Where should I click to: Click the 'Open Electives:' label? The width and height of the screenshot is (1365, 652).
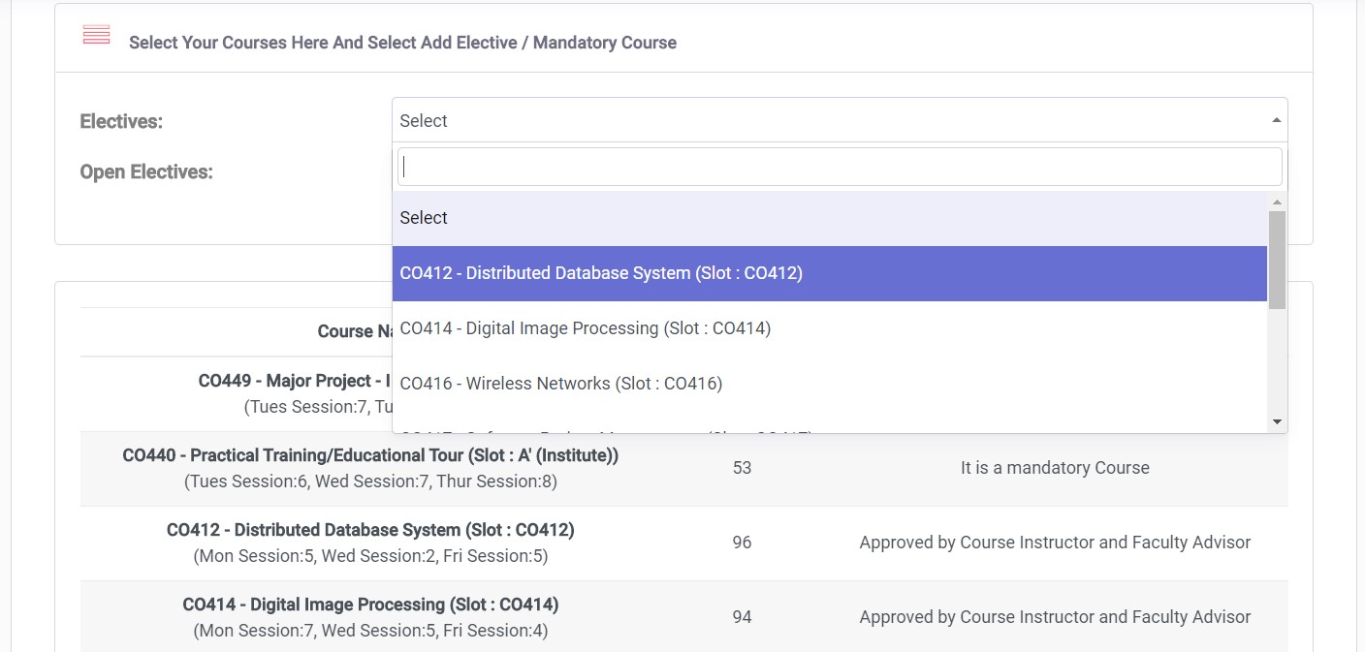(146, 171)
